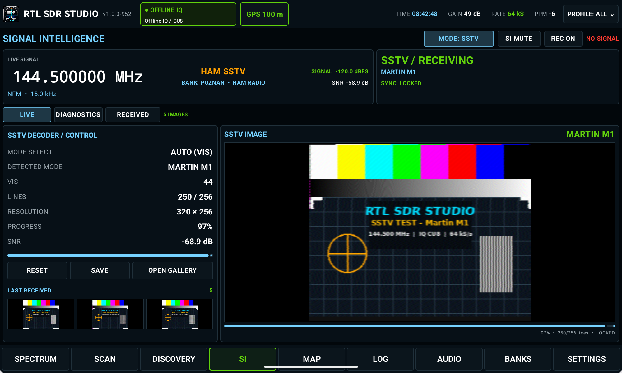Click the NO SIGNAL status indicator
The image size is (622, 373).
pos(602,39)
